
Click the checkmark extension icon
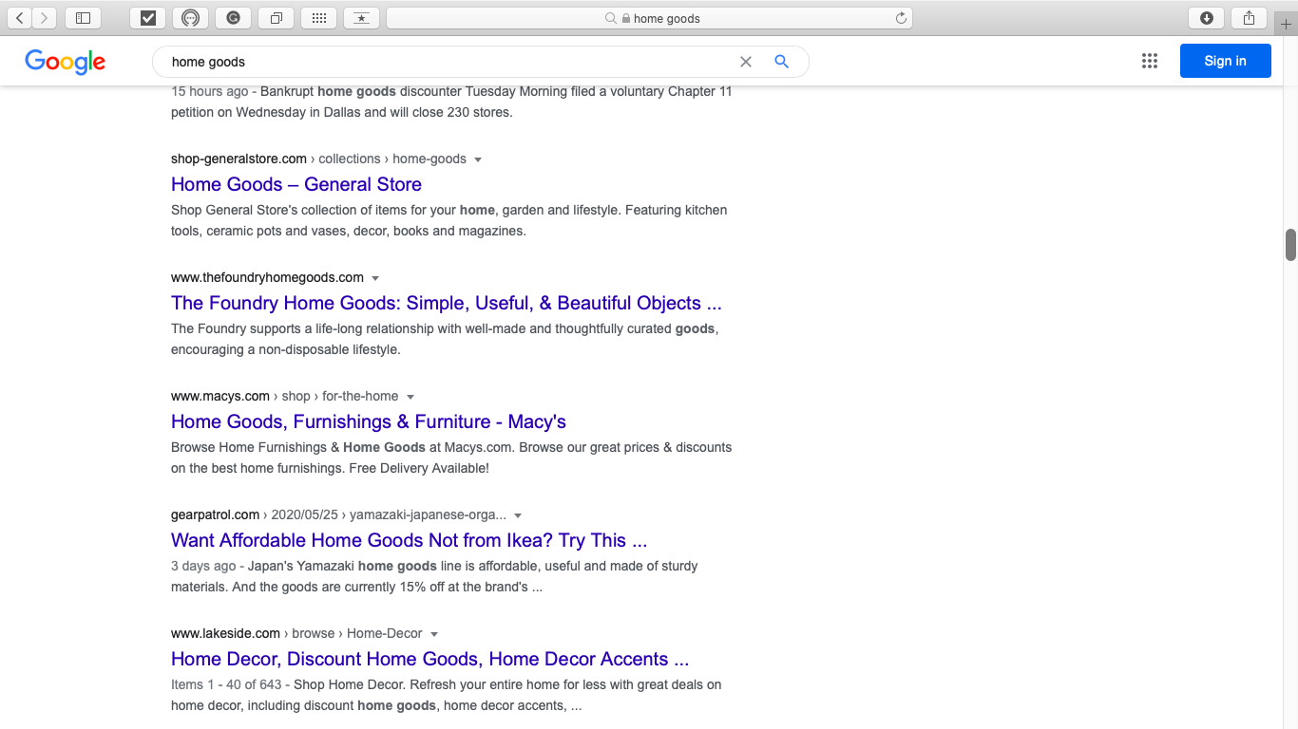tap(147, 17)
